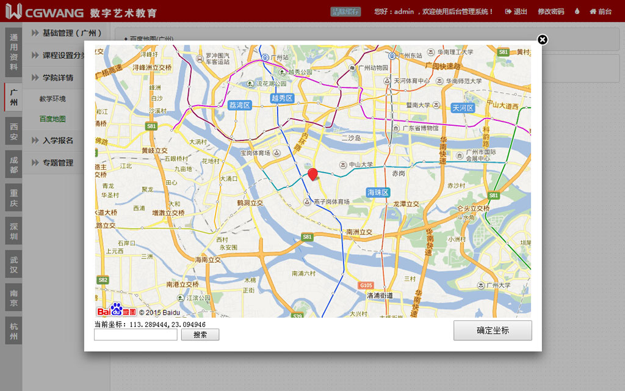Click the 赤岗 label on the map
625x391 pixels.
399,174
